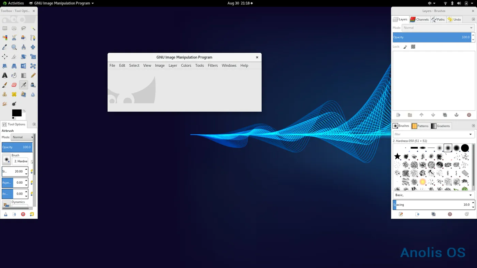477x268 pixels.
Task: Select the Clone stamp tool
Action: [x=5, y=94]
